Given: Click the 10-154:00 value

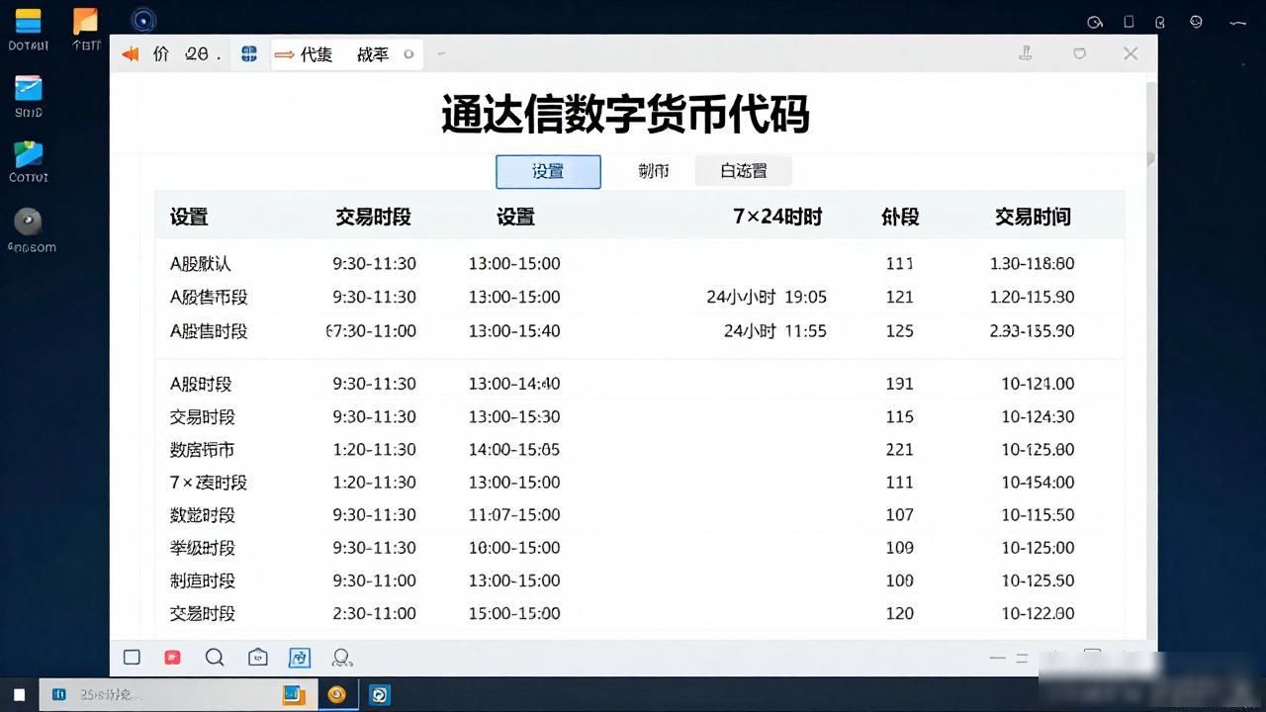Looking at the screenshot, I should [1038, 483].
